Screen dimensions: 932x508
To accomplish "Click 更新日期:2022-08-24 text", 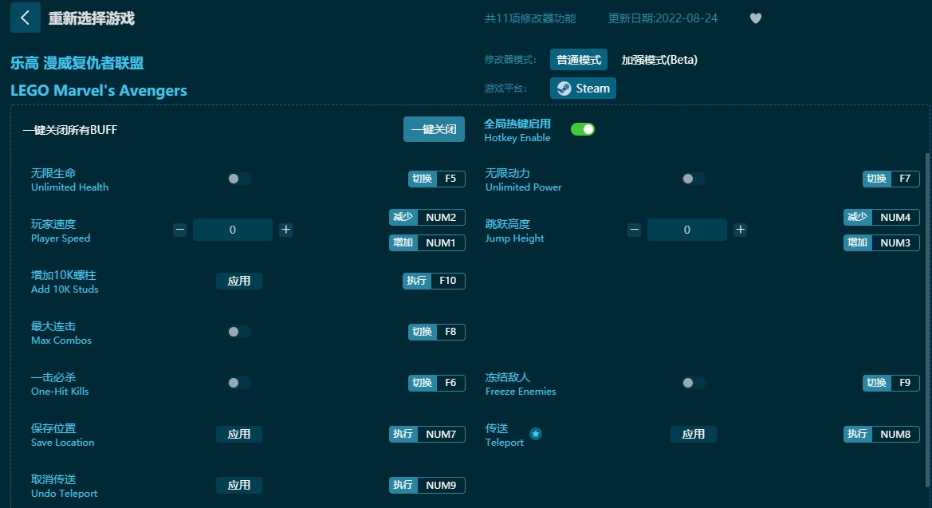I will point(663,18).
